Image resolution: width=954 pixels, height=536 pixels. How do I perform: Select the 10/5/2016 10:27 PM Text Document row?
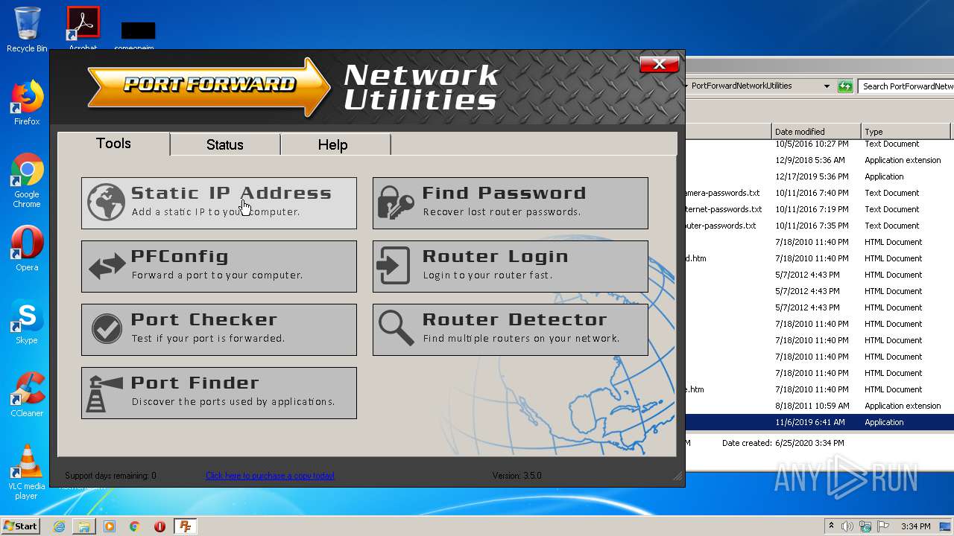pyautogui.click(x=820, y=144)
